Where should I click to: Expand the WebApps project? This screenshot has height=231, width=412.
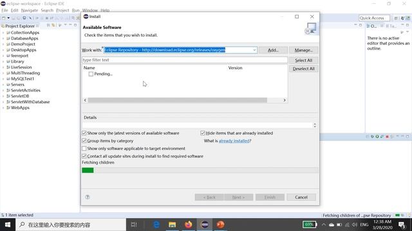(x=3, y=108)
